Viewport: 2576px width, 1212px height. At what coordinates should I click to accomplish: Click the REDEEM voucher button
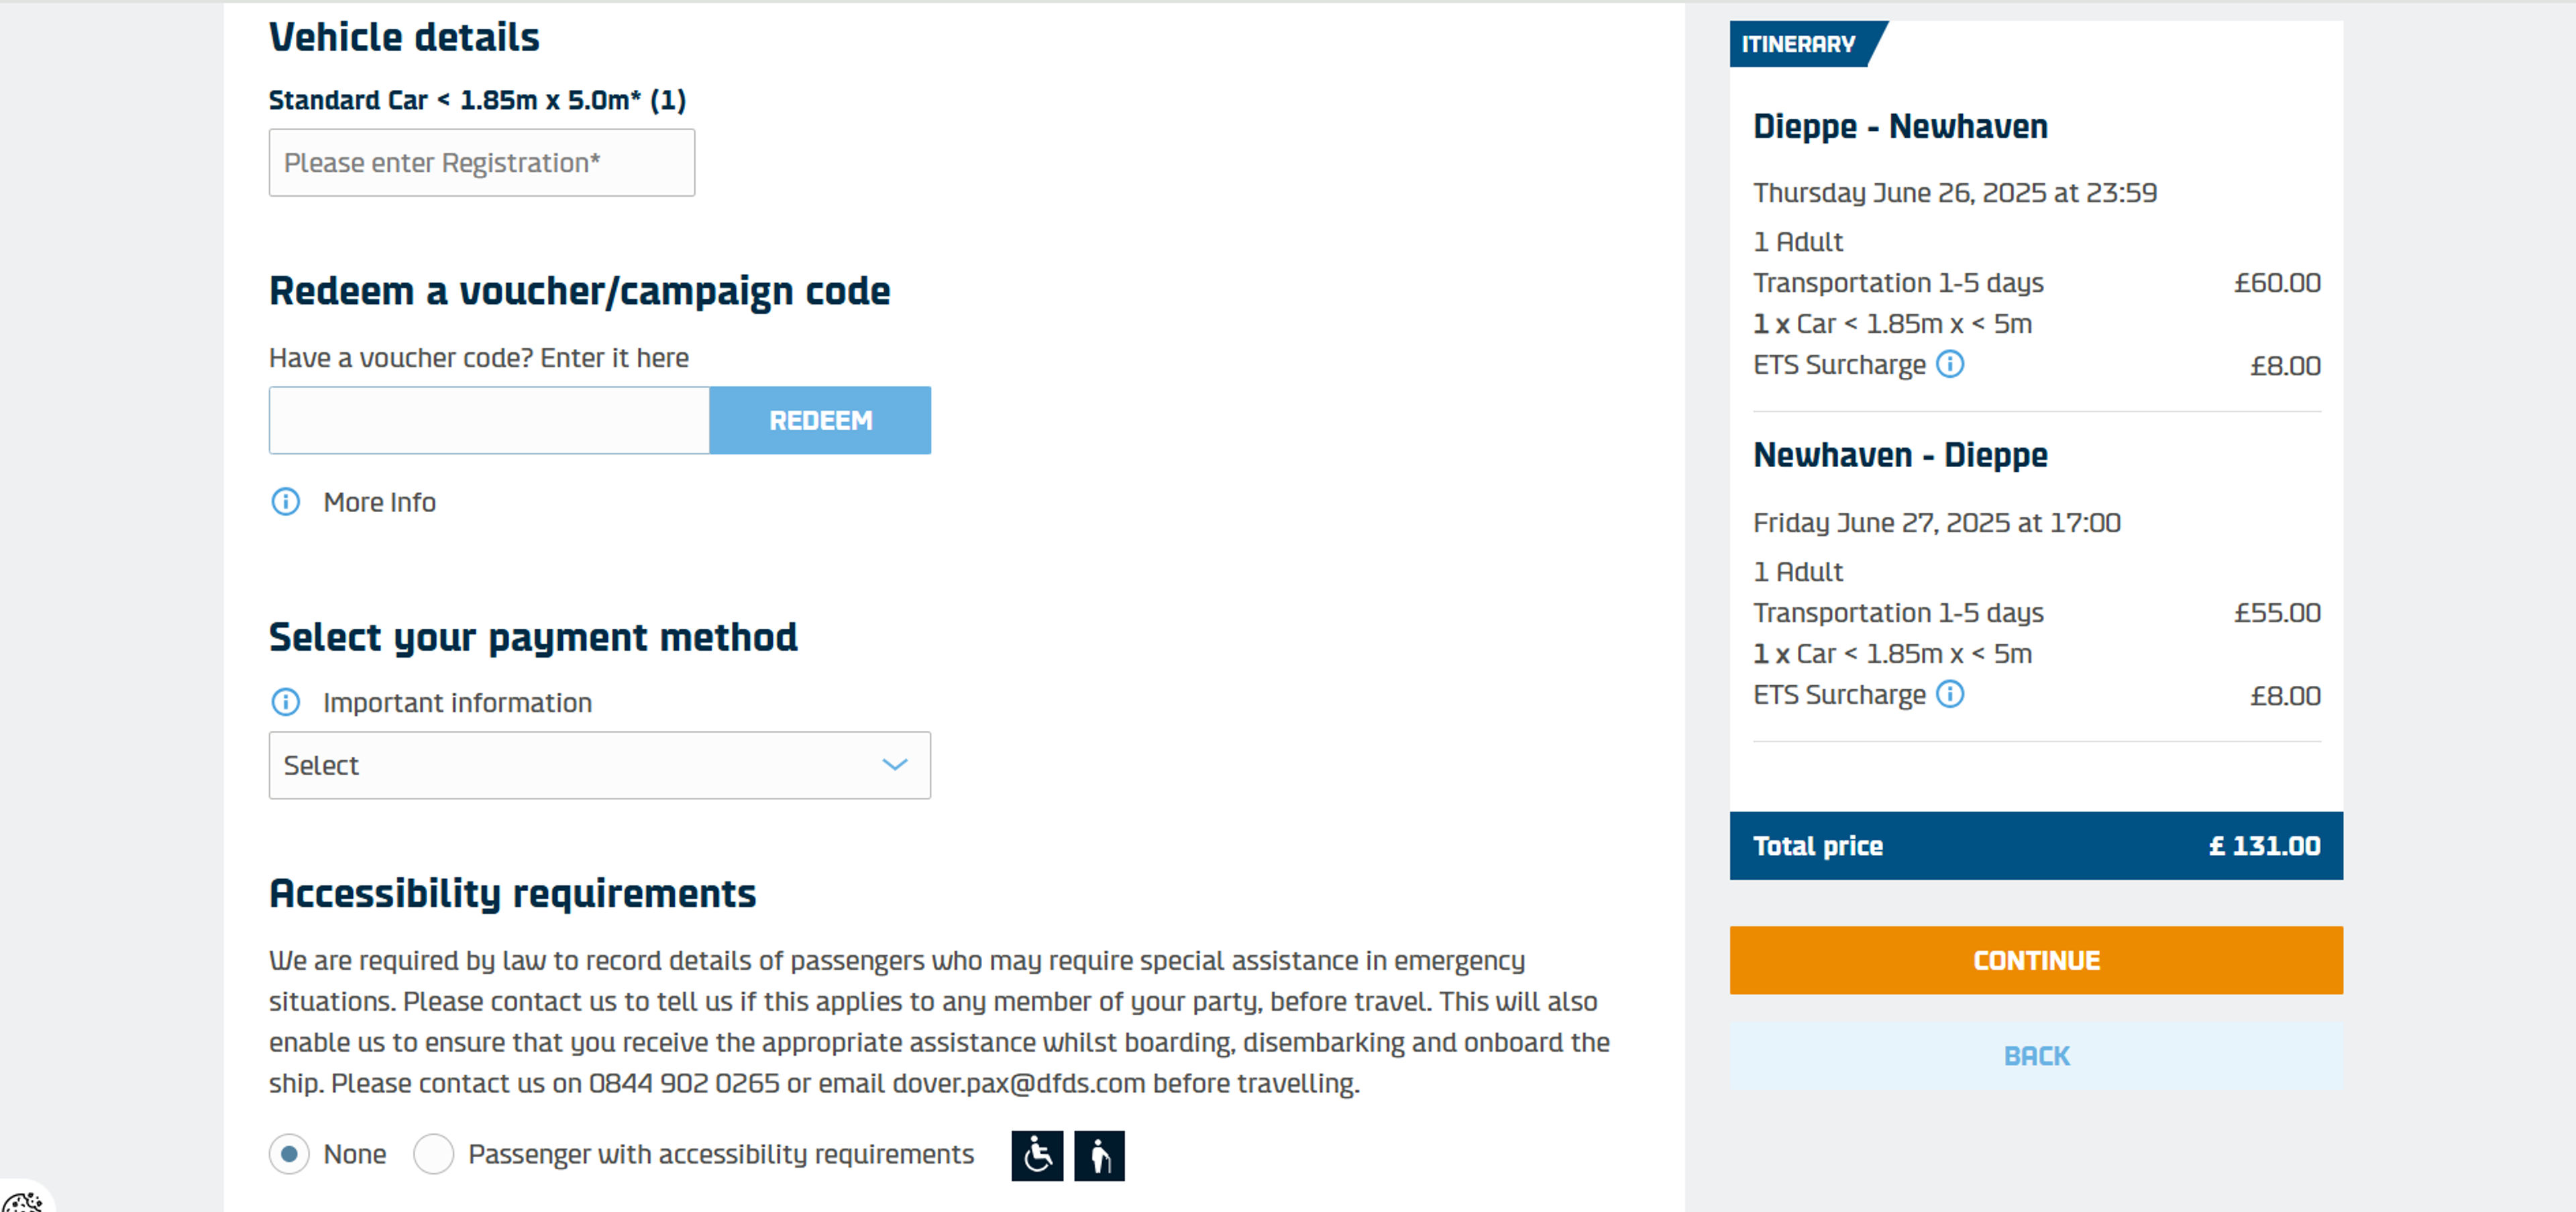point(820,421)
